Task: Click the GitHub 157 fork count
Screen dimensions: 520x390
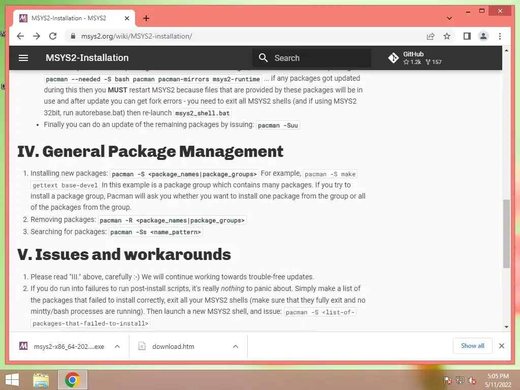Action: pyautogui.click(x=434, y=62)
